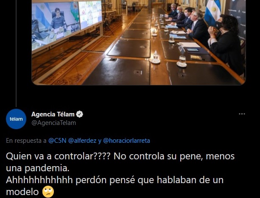Click the rolling eyes emoji
The height and width of the screenshot is (198, 260).
click(x=48, y=192)
